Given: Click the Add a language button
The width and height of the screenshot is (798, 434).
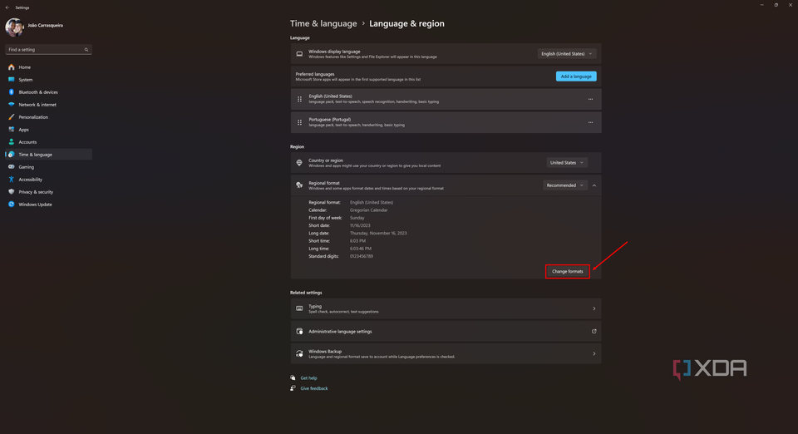Looking at the screenshot, I should click(x=575, y=76).
